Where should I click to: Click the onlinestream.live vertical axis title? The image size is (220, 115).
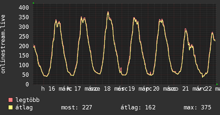pyautogui.click(x=3, y=44)
